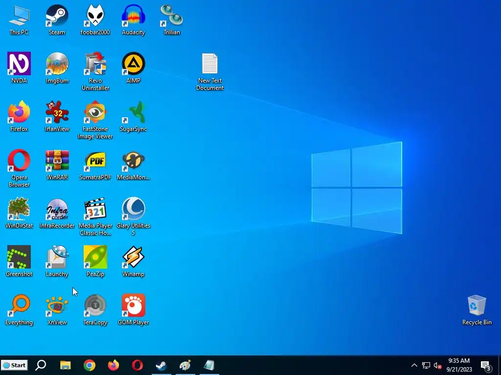The image size is (501, 375).
Task: Select the Recycle Bin icon
Action: click(x=477, y=310)
